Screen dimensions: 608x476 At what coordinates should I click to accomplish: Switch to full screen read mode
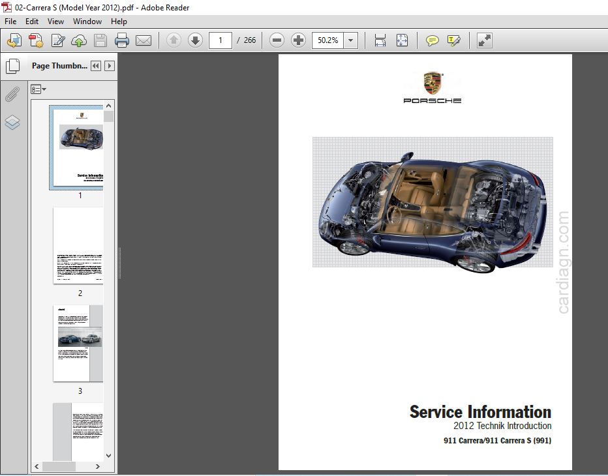pos(485,40)
